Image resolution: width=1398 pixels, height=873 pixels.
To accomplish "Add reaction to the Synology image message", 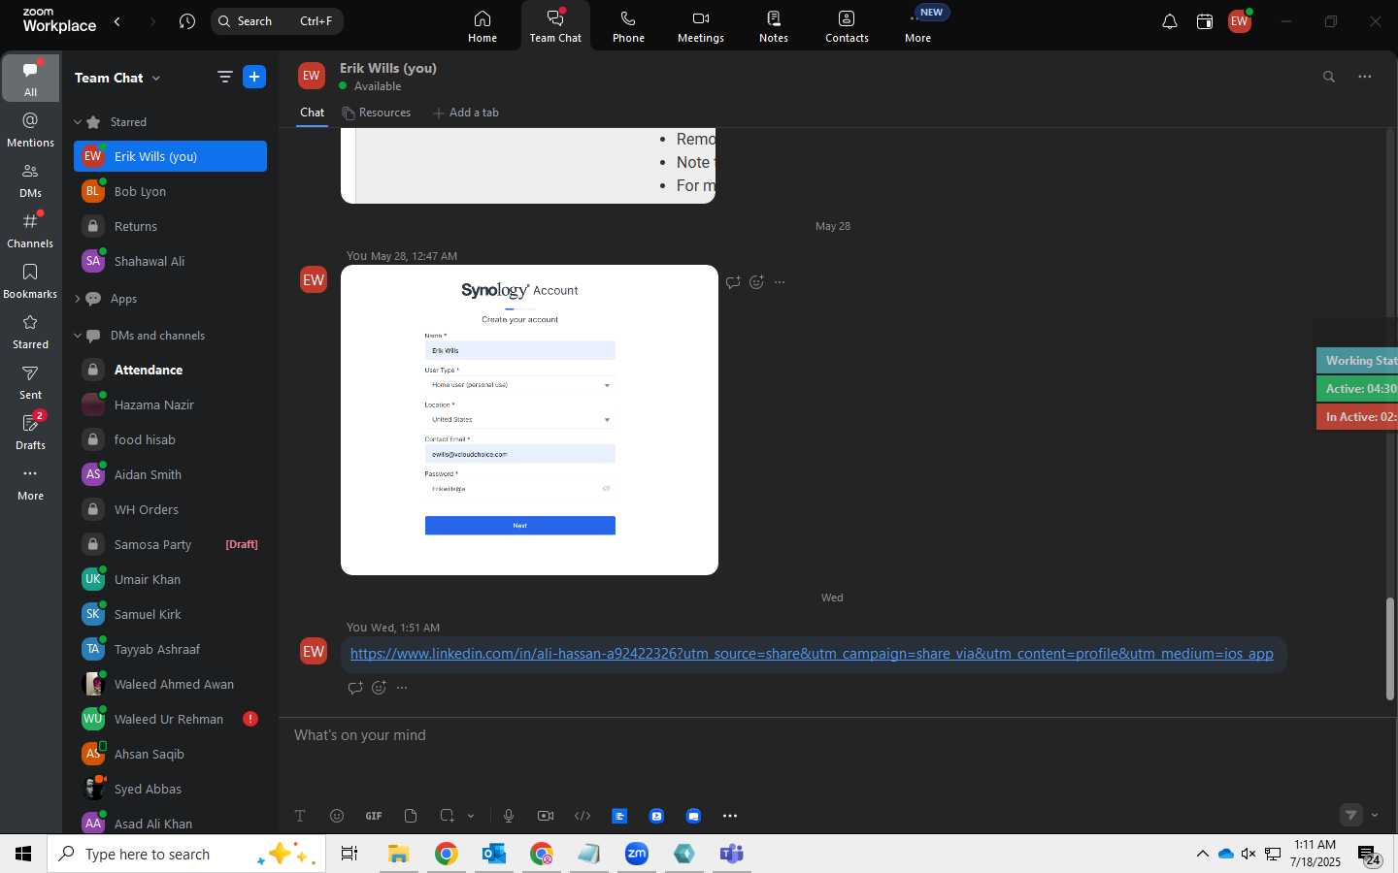I will click(x=756, y=282).
